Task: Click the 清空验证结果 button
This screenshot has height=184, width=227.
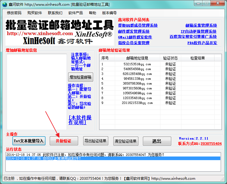Action: 126,141
